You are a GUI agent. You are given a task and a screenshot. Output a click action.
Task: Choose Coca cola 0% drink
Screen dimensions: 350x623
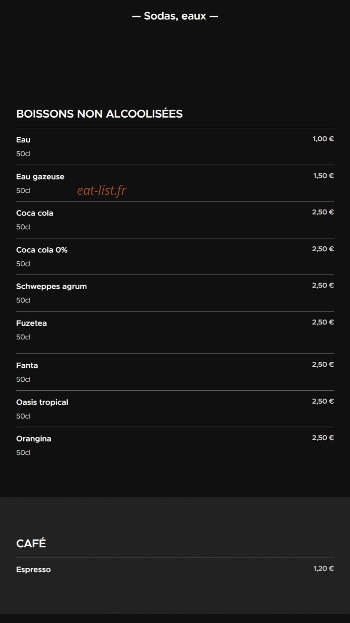tap(175, 256)
